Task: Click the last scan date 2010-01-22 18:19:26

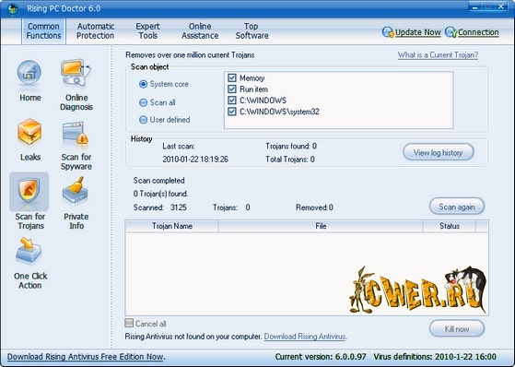Action: click(x=195, y=160)
